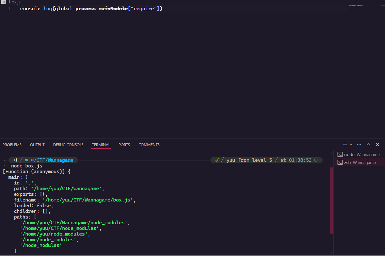Click 'yuu from level 5' prompt text
The height and width of the screenshot is (256, 385).
coord(249,160)
